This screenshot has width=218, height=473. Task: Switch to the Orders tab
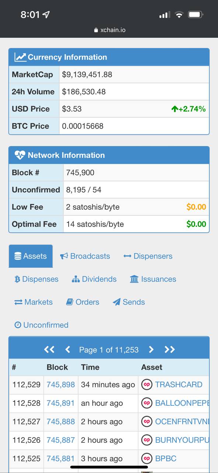pyautogui.click(x=83, y=302)
